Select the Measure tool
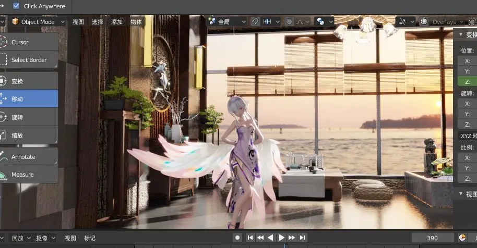The height and width of the screenshot is (248, 477). (29, 175)
